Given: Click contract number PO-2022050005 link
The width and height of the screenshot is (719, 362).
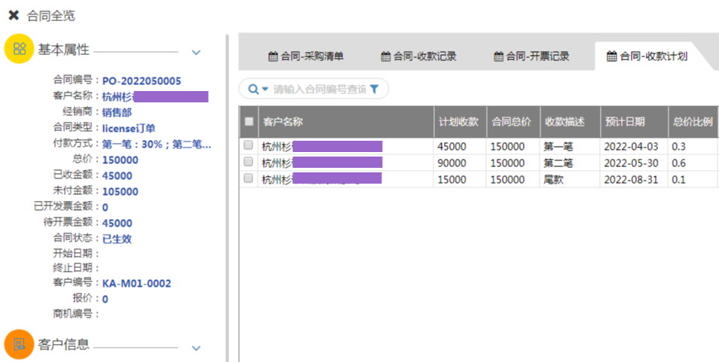Looking at the screenshot, I should (142, 81).
